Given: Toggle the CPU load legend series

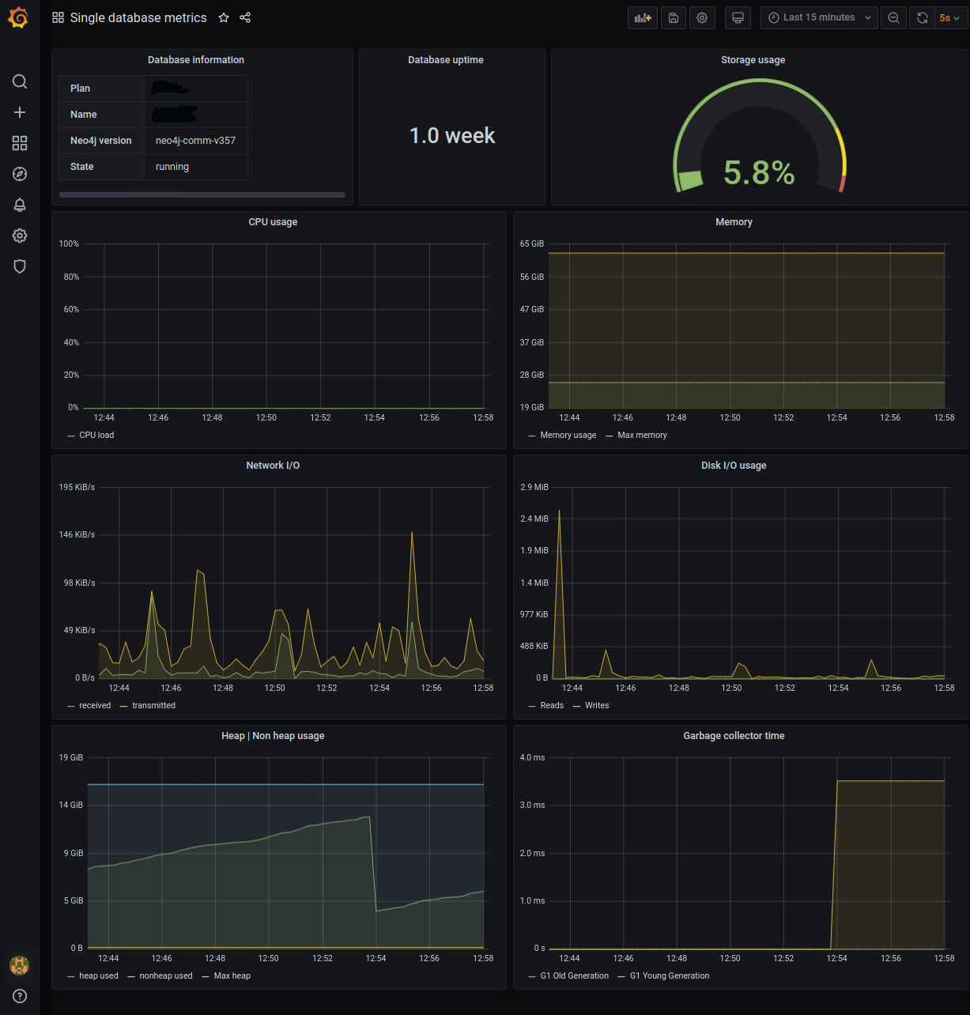Looking at the screenshot, I should pos(96,436).
